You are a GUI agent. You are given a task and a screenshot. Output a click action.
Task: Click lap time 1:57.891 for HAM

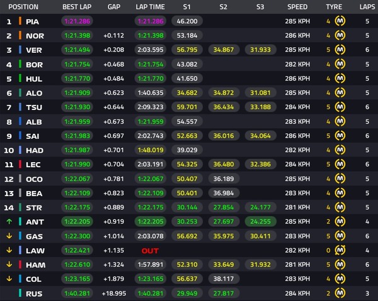tap(151, 265)
